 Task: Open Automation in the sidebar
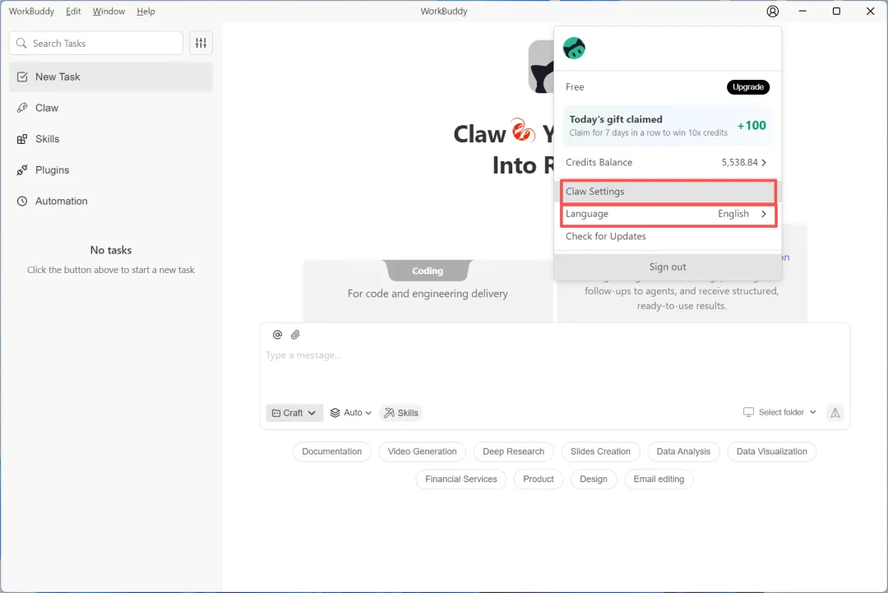tap(111, 201)
